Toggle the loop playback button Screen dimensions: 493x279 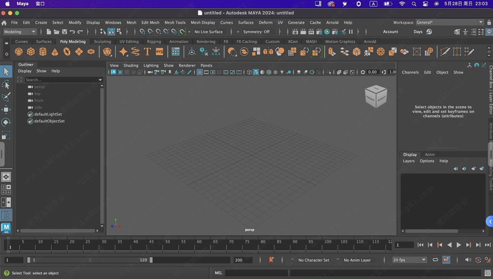pos(435,260)
